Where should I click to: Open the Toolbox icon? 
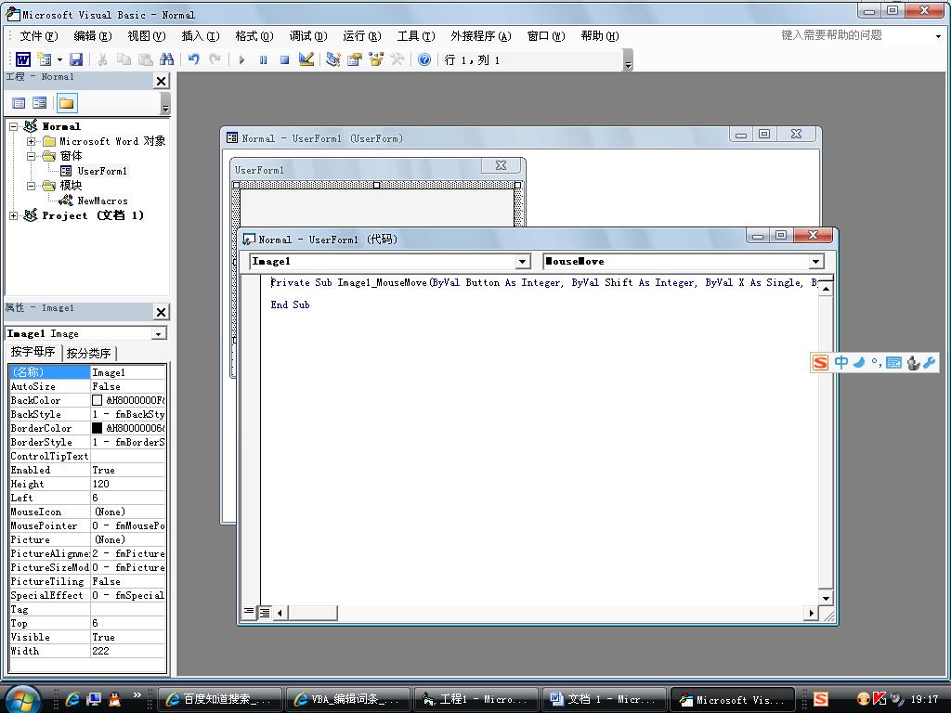point(397,59)
